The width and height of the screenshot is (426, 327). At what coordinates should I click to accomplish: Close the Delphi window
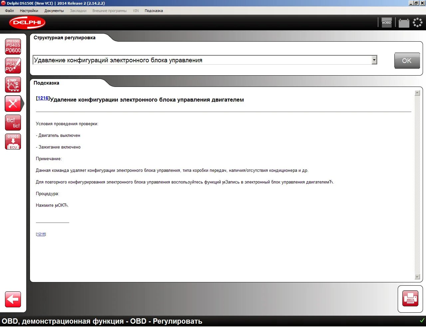coord(422,3)
